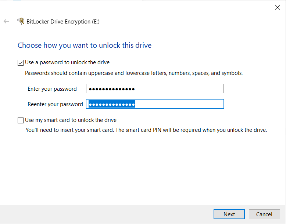Click the "Choose how you want to unlock this drive" heading
Image resolution: width=286 pixels, height=224 pixels.
(85, 46)
